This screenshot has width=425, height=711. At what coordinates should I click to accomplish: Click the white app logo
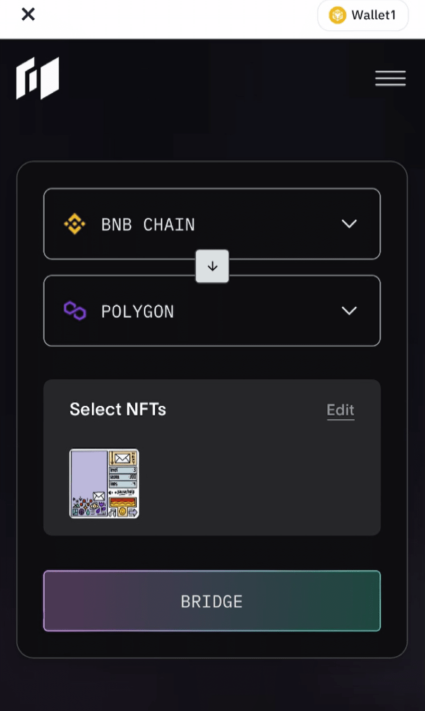pos(37,78)
